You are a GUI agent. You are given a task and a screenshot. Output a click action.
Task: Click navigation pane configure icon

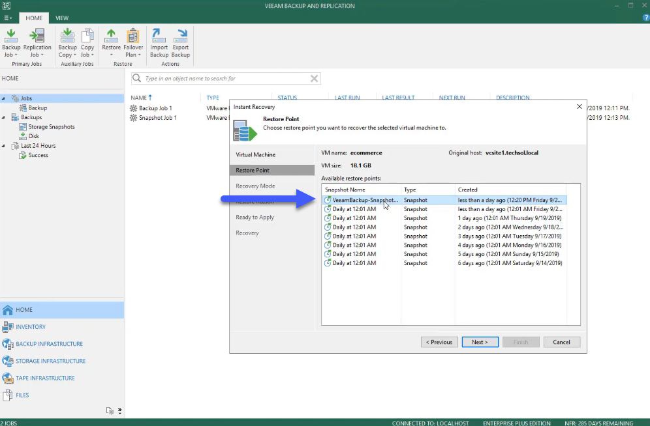[110, 411]
